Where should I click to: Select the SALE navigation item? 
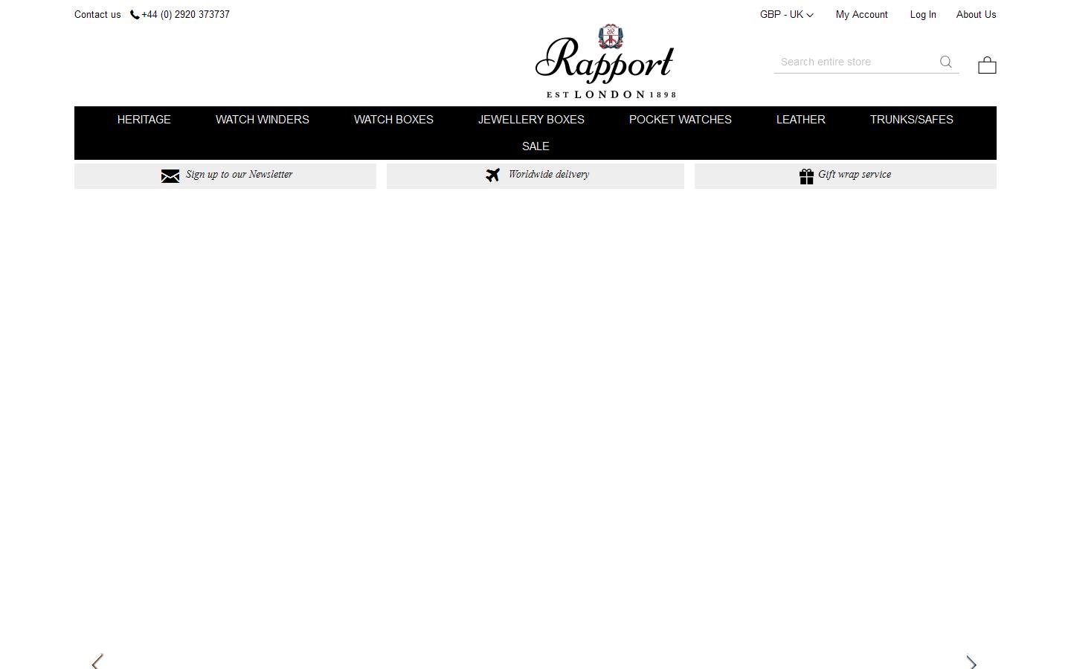click(x=535, y=146)
